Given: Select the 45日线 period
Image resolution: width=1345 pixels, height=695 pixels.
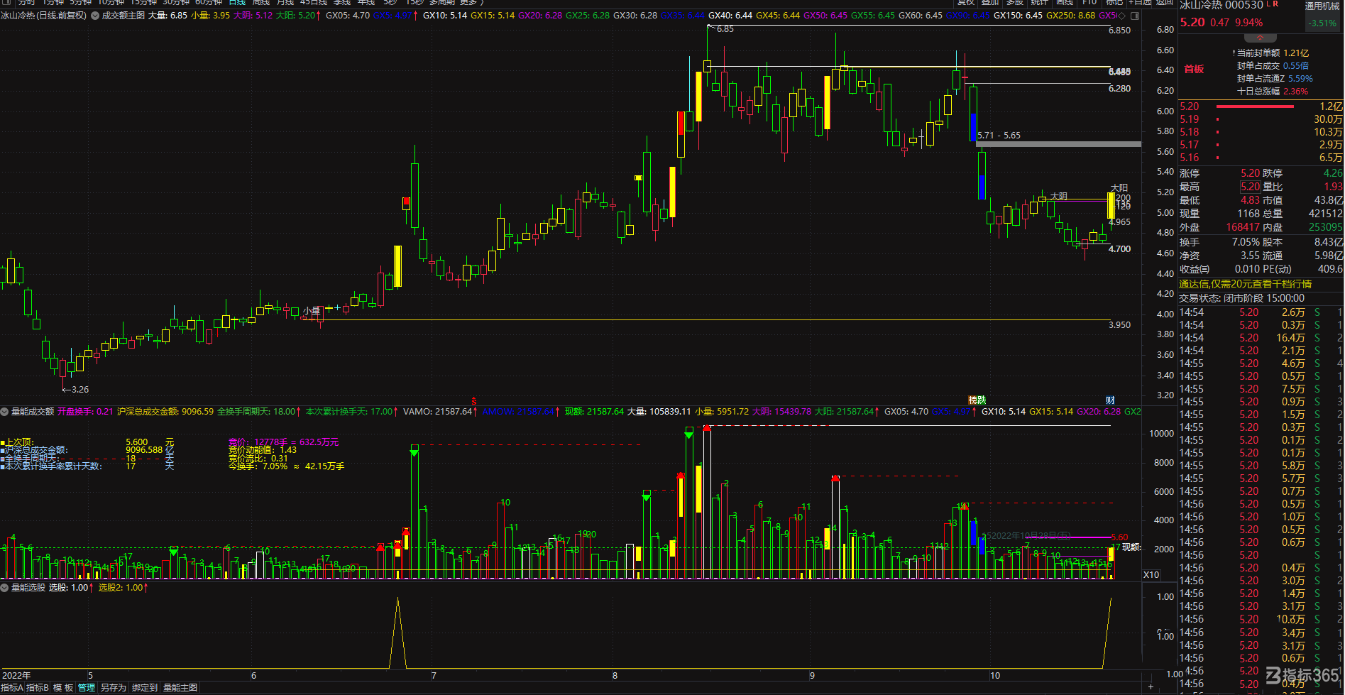Looking at the screenshot, I should 314,3.
